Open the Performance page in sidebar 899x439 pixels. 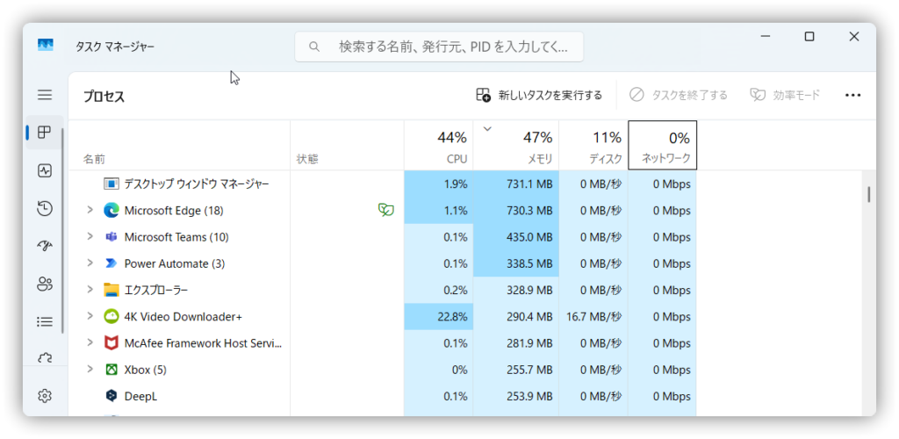[45, 171]
